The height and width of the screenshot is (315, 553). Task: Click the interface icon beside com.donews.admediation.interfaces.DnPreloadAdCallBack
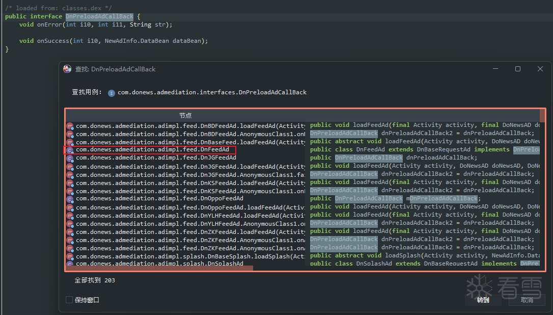(x=112, y=93)
